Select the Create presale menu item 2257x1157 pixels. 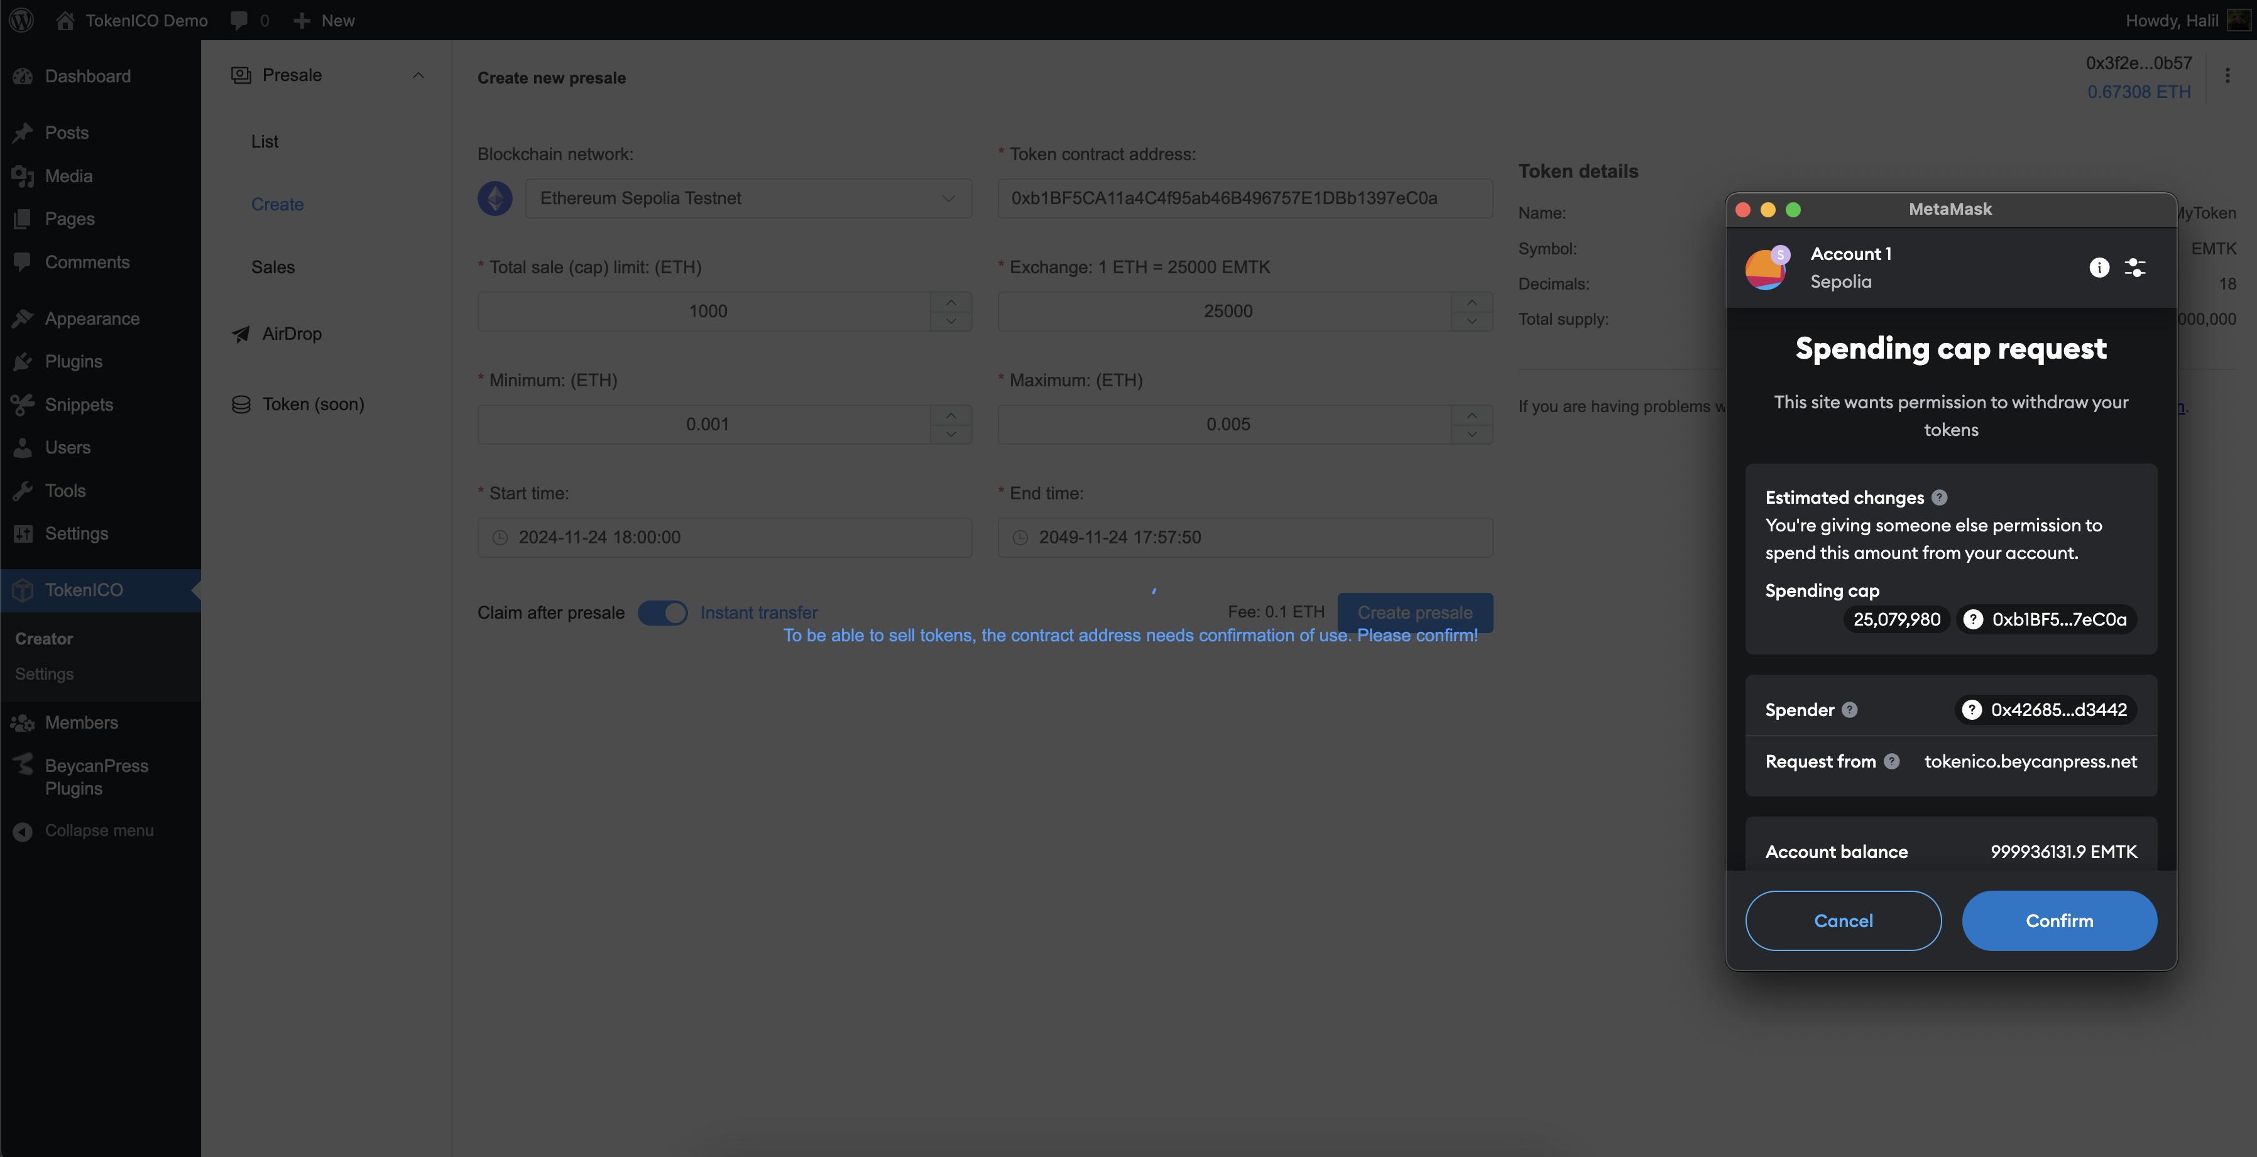click(277, 204)
